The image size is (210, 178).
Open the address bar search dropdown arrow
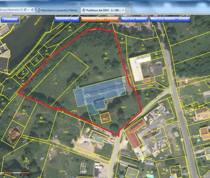click(29, 10)
